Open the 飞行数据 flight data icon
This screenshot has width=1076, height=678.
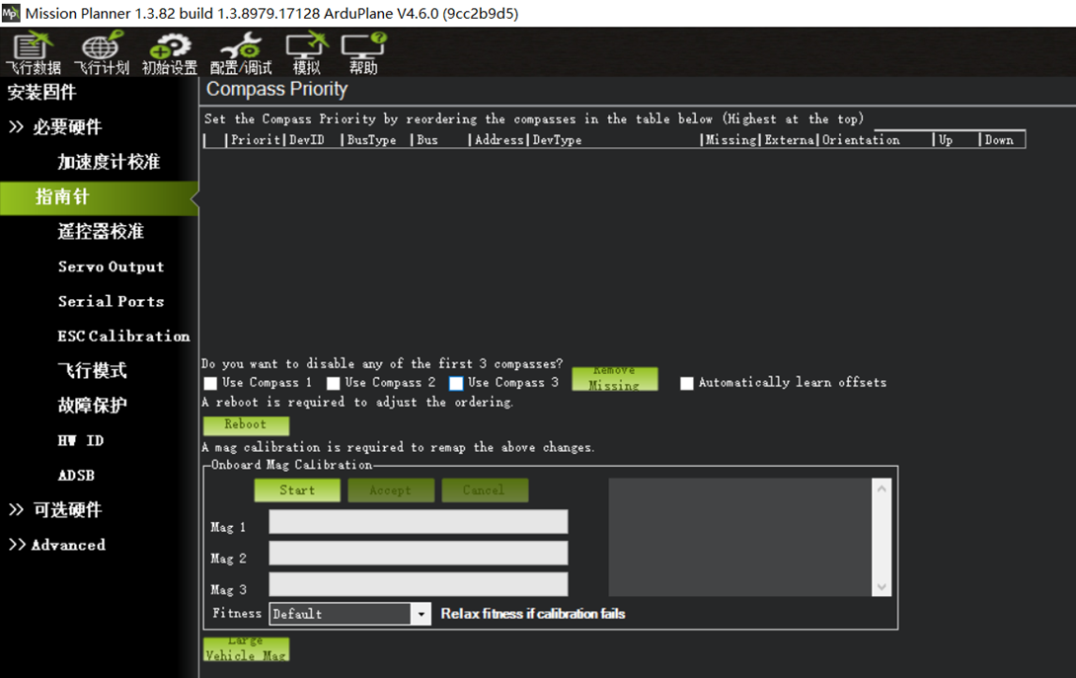[33, 52]
